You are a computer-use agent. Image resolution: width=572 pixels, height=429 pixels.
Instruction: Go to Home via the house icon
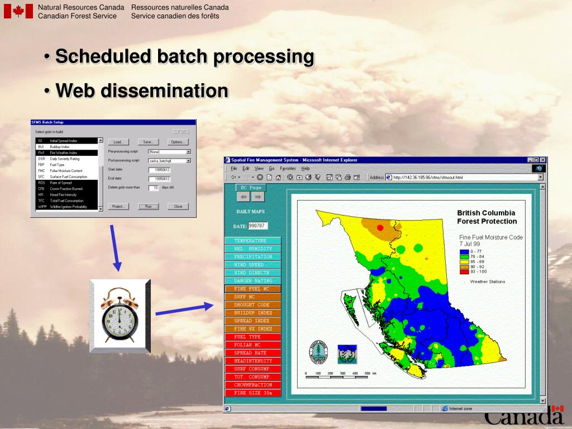(x=278, y=177)
